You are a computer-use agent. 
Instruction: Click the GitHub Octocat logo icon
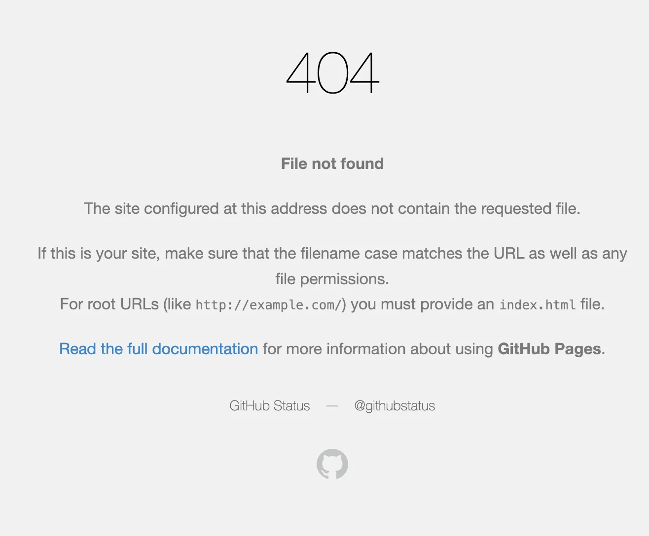coord(332,464)
